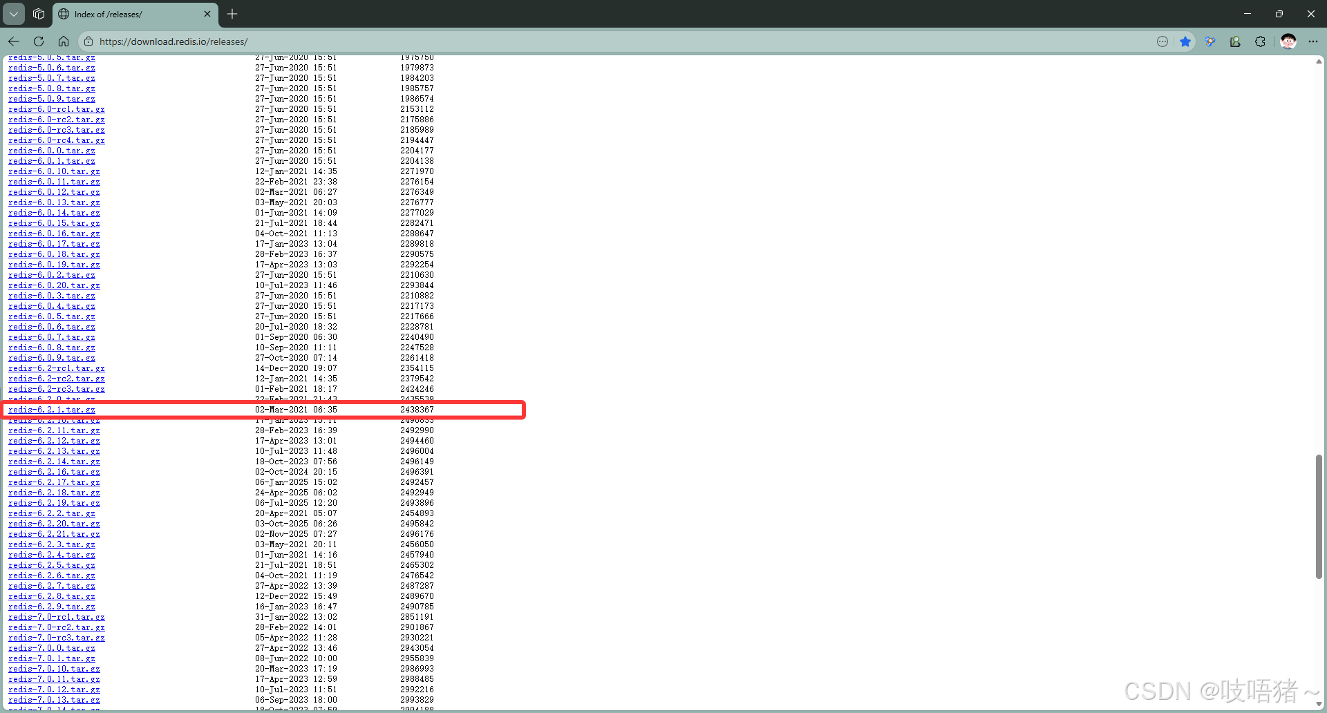This screenshot has height=713, width=1327.
Task: Download redis-5.0.9.tar.gz
Action: tap(52, 99)
